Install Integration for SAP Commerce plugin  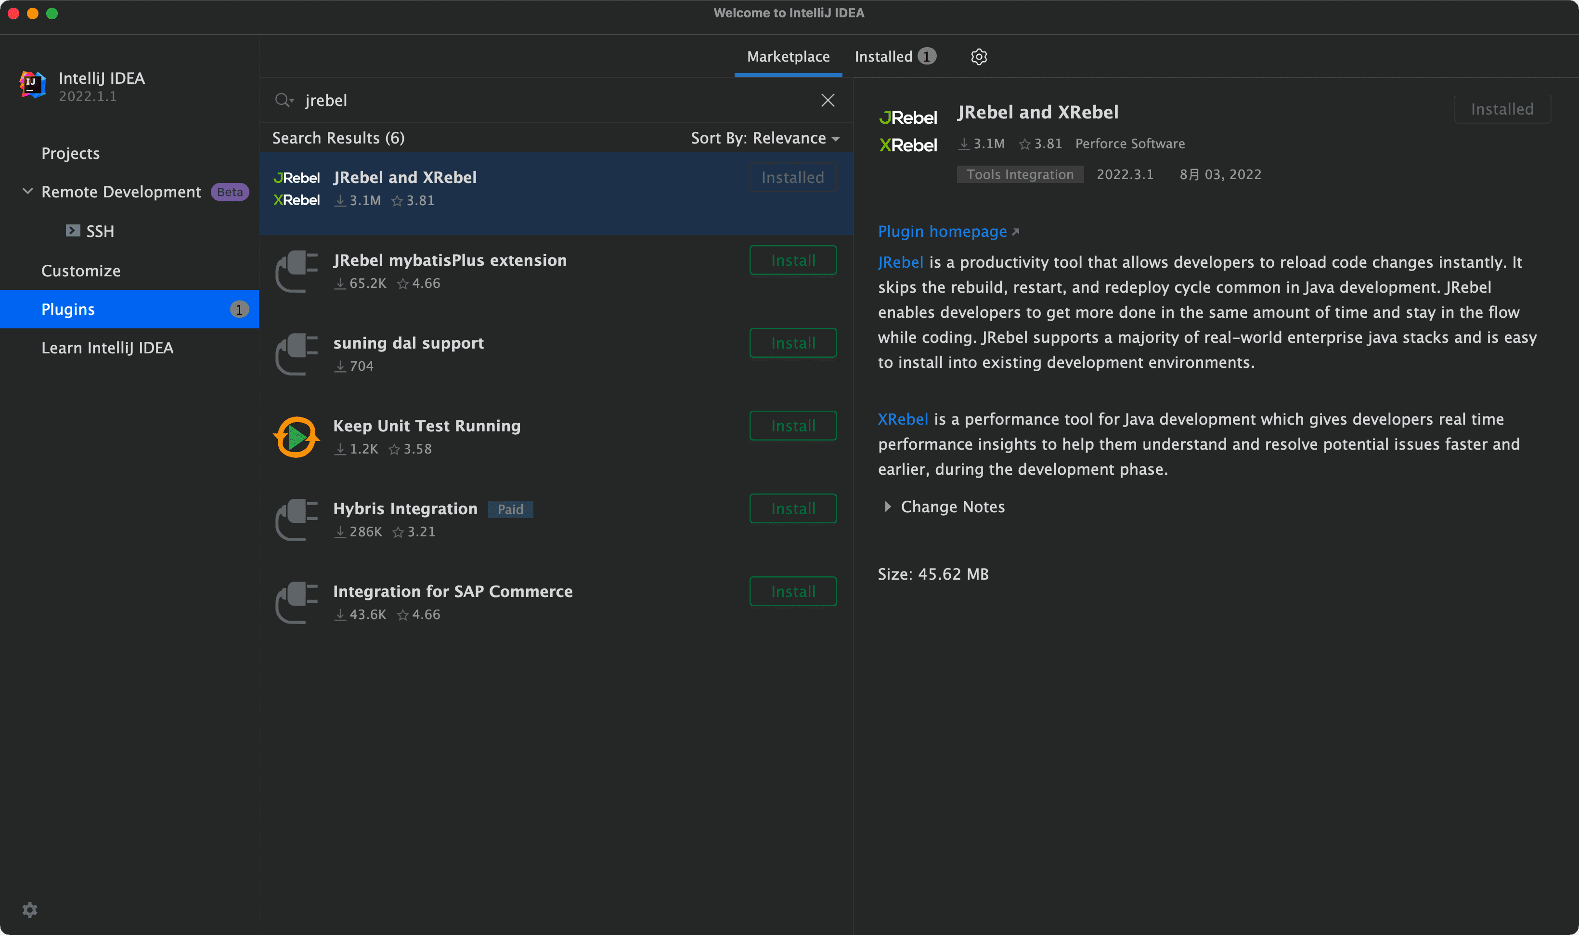pos(793,591)
